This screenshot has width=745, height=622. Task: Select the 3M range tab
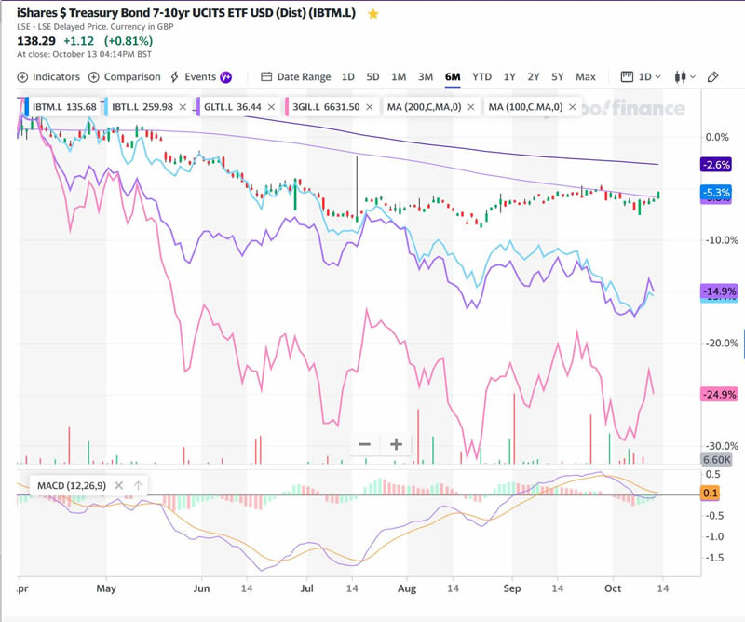426,77
